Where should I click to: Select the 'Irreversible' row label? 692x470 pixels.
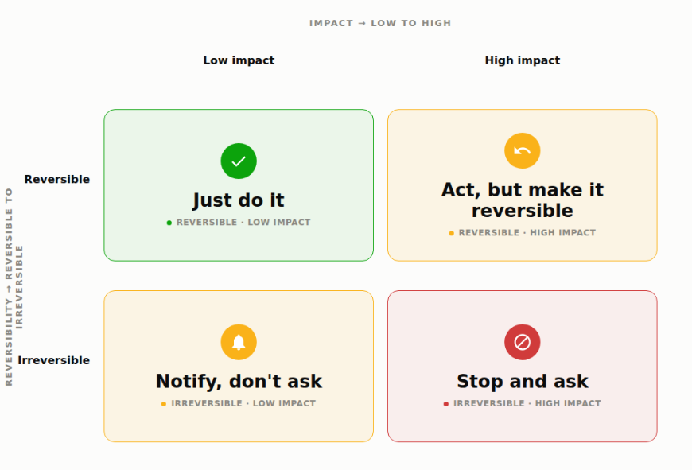[54, 360]
